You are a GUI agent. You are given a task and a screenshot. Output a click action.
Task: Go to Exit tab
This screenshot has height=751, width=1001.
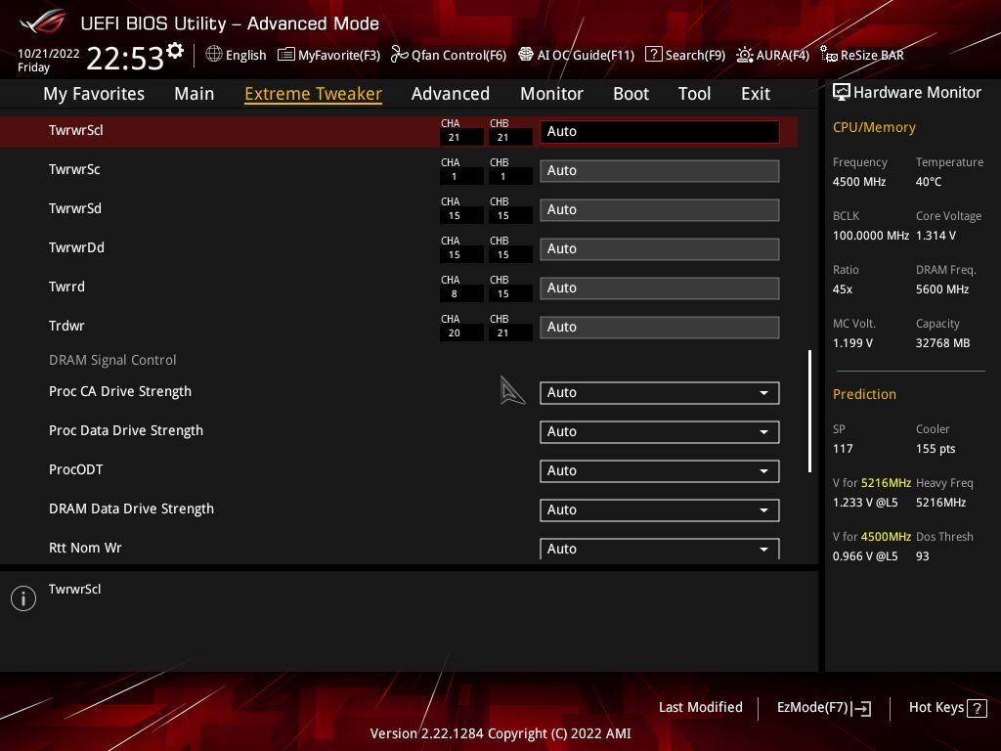coord(756,94)
